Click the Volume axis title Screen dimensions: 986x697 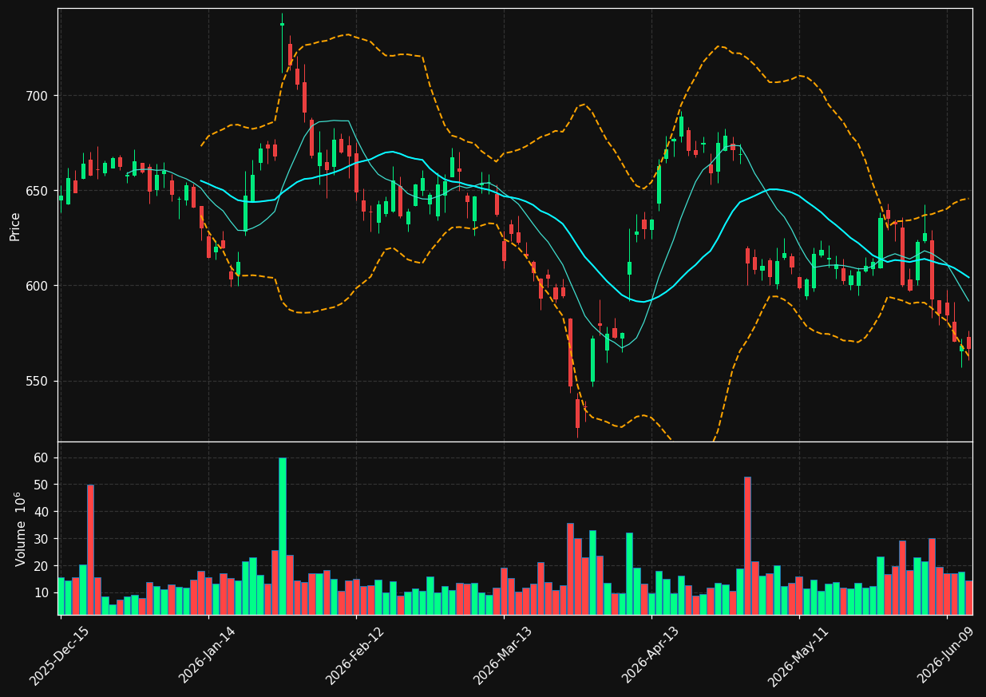coord(20,529)
